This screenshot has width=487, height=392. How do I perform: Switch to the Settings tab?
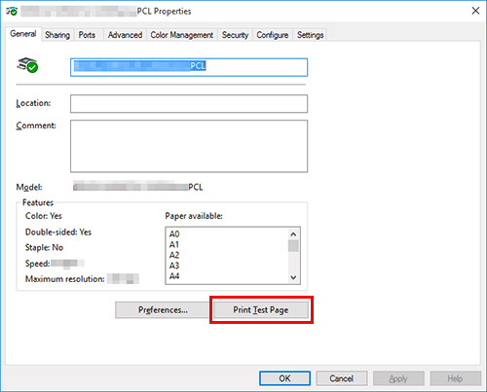tap(311, 35)
